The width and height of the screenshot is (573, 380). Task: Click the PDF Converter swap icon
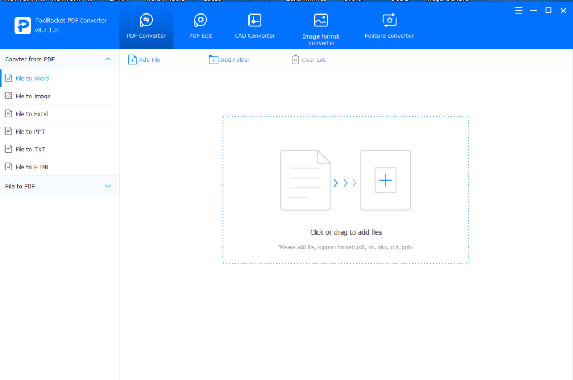pyautogui.click(x=146, y=20)
